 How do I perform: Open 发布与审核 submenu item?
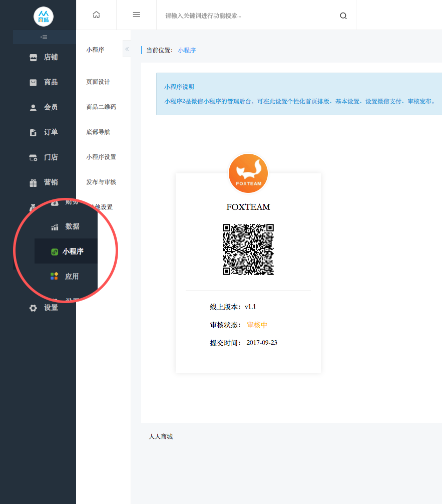[x=101, y=182]
